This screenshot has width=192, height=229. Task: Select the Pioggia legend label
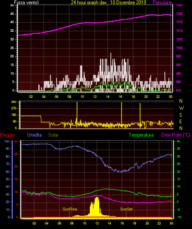[7, 135]
